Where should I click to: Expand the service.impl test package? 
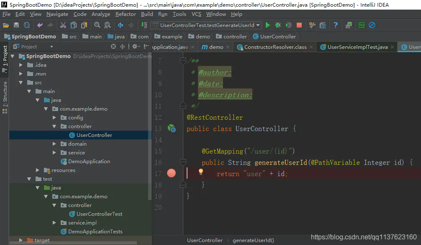click(x=54, y=223)
